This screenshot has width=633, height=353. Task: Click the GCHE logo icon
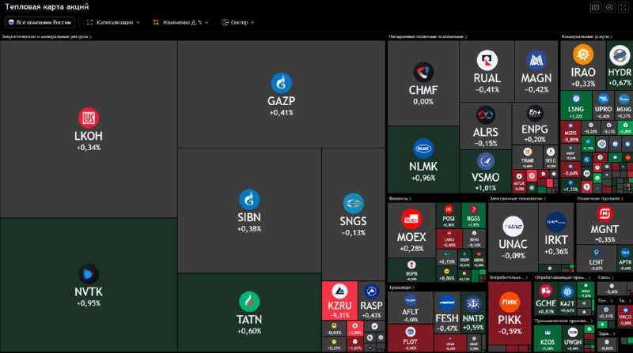546,291
